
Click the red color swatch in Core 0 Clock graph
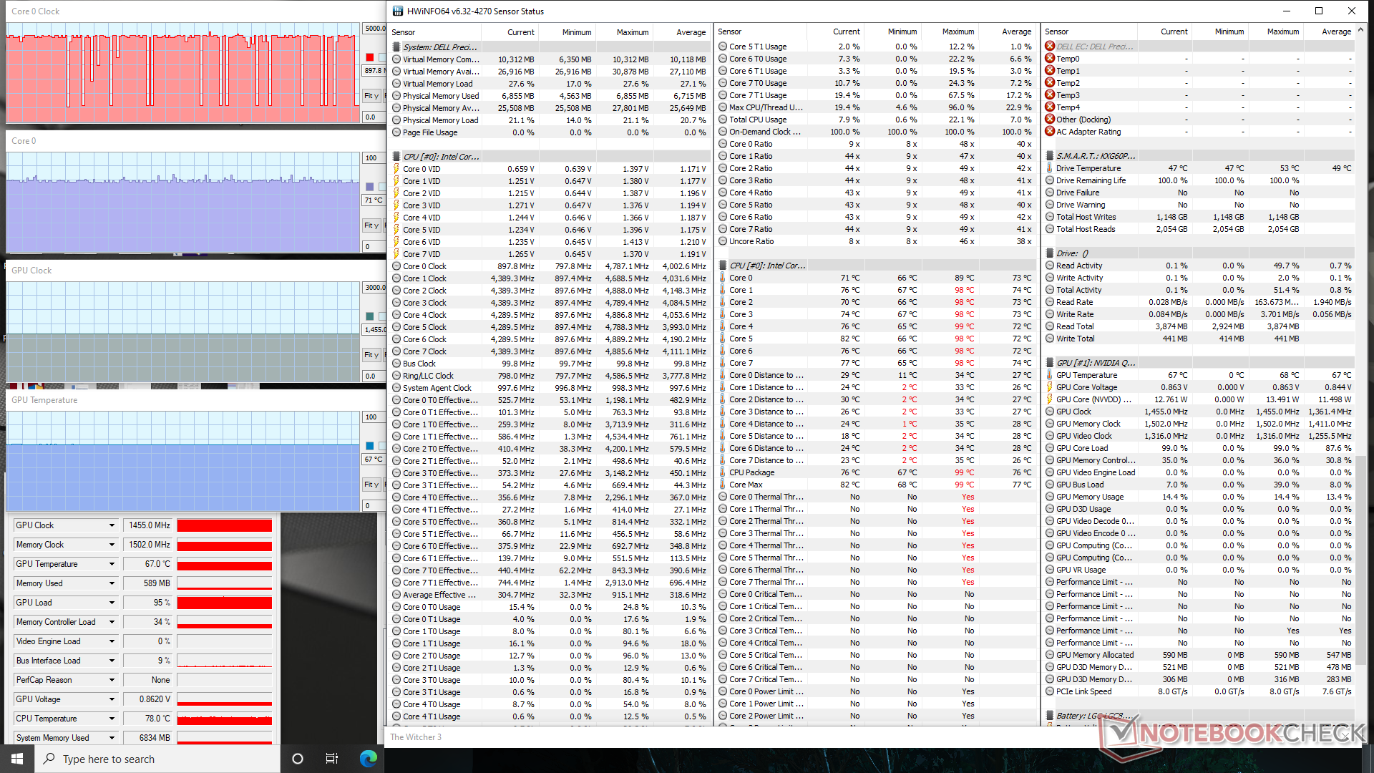(369, 57)
